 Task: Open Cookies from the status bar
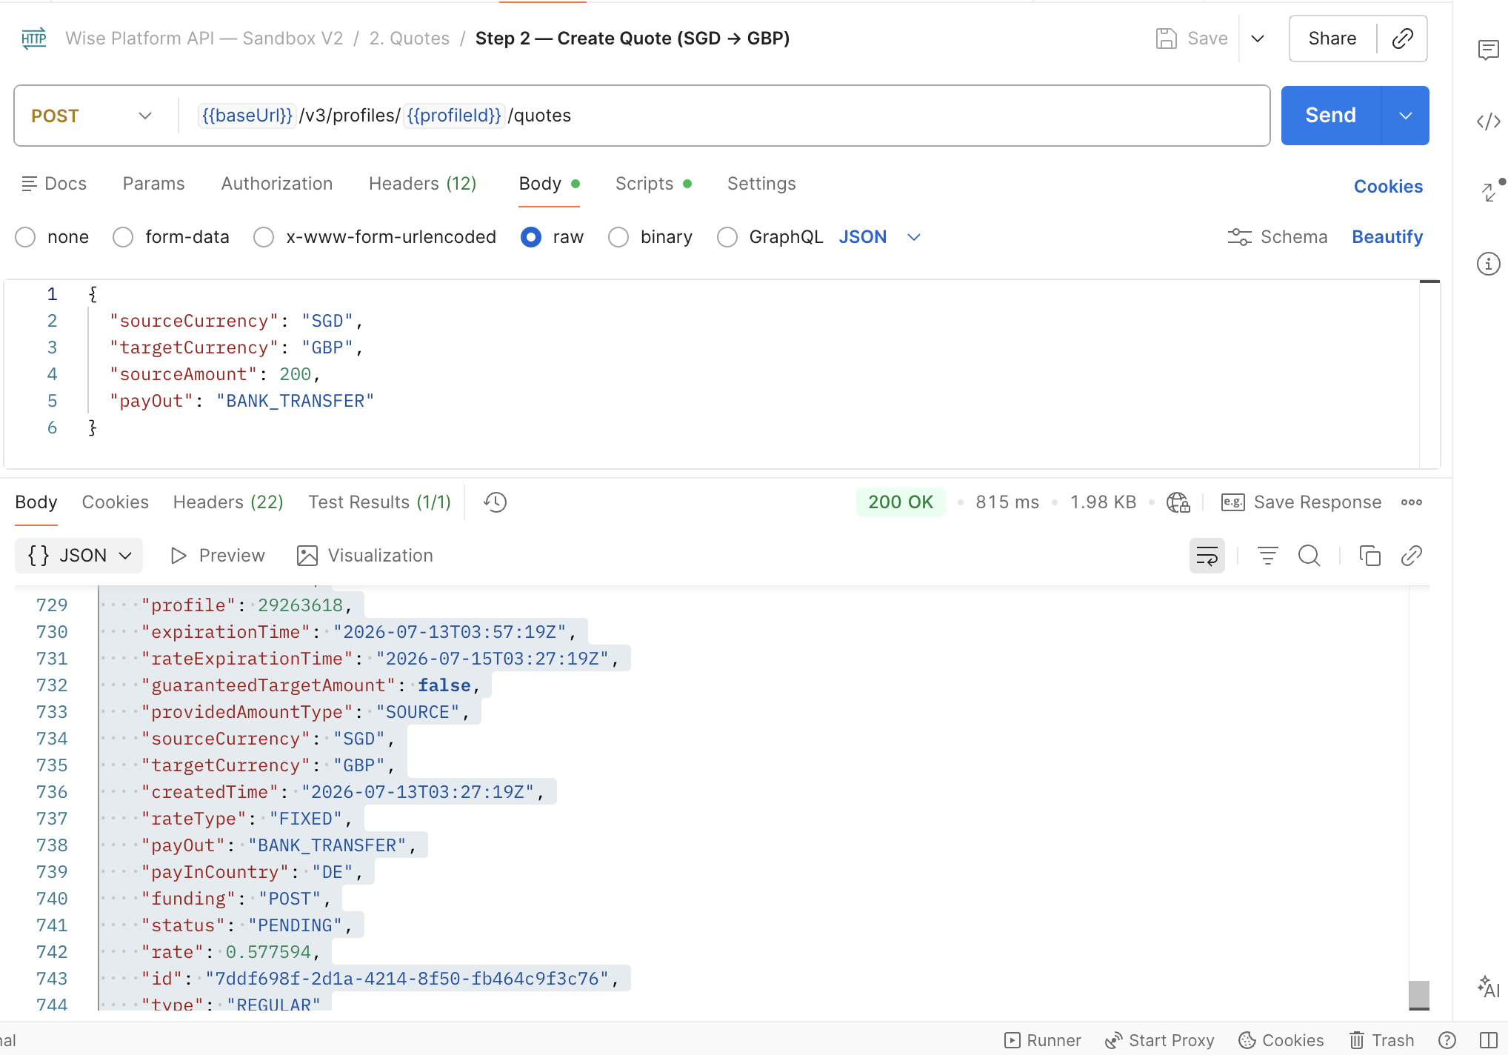[1281, 1040]
